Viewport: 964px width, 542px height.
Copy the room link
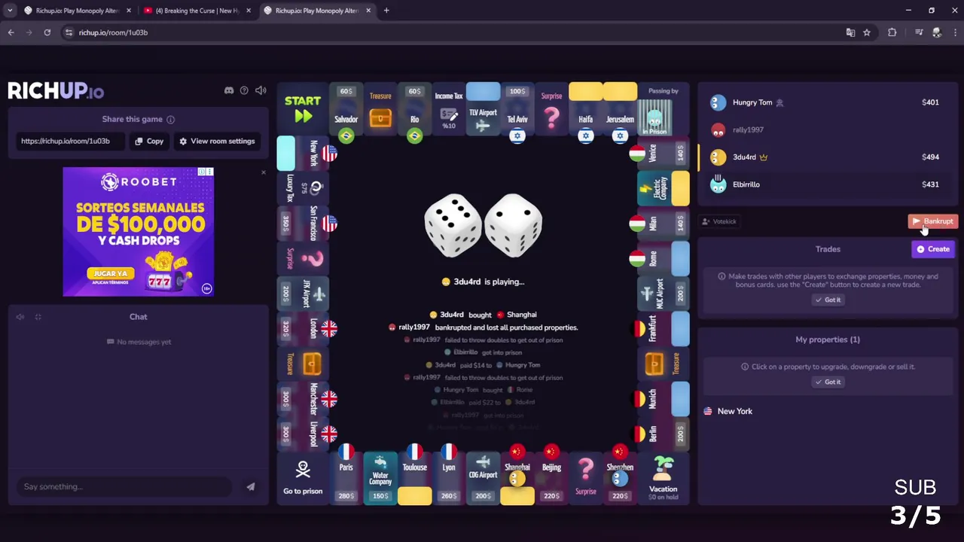tap(149, 141)
